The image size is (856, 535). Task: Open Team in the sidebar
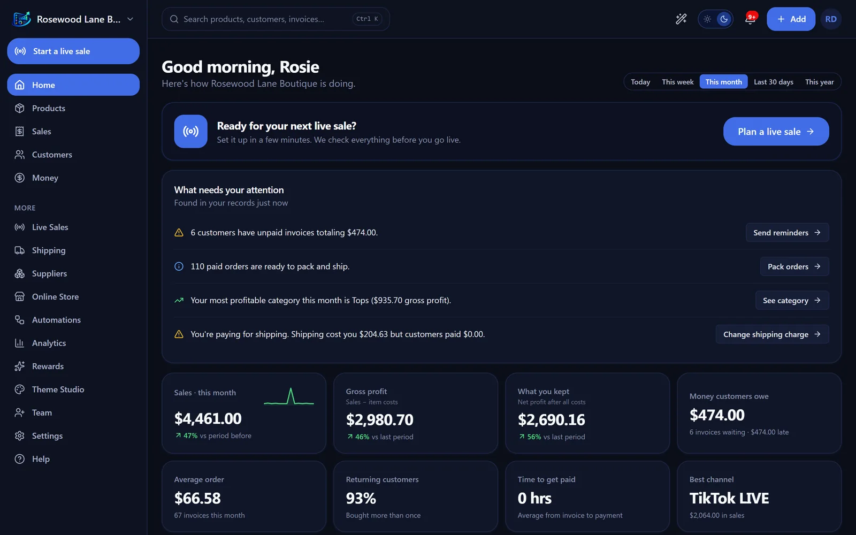point(73,412)
